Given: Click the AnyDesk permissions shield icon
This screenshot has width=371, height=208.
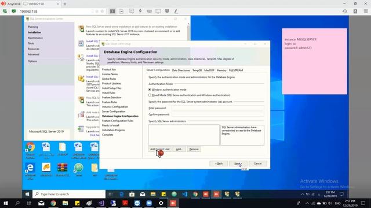Looking at the screenshot, I should (167, 11).
